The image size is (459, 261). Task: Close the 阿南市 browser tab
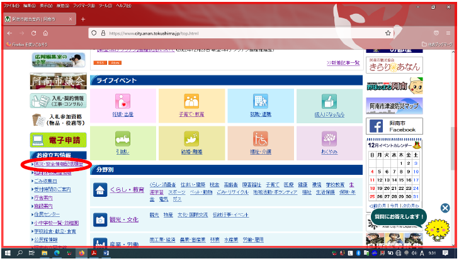71,19
